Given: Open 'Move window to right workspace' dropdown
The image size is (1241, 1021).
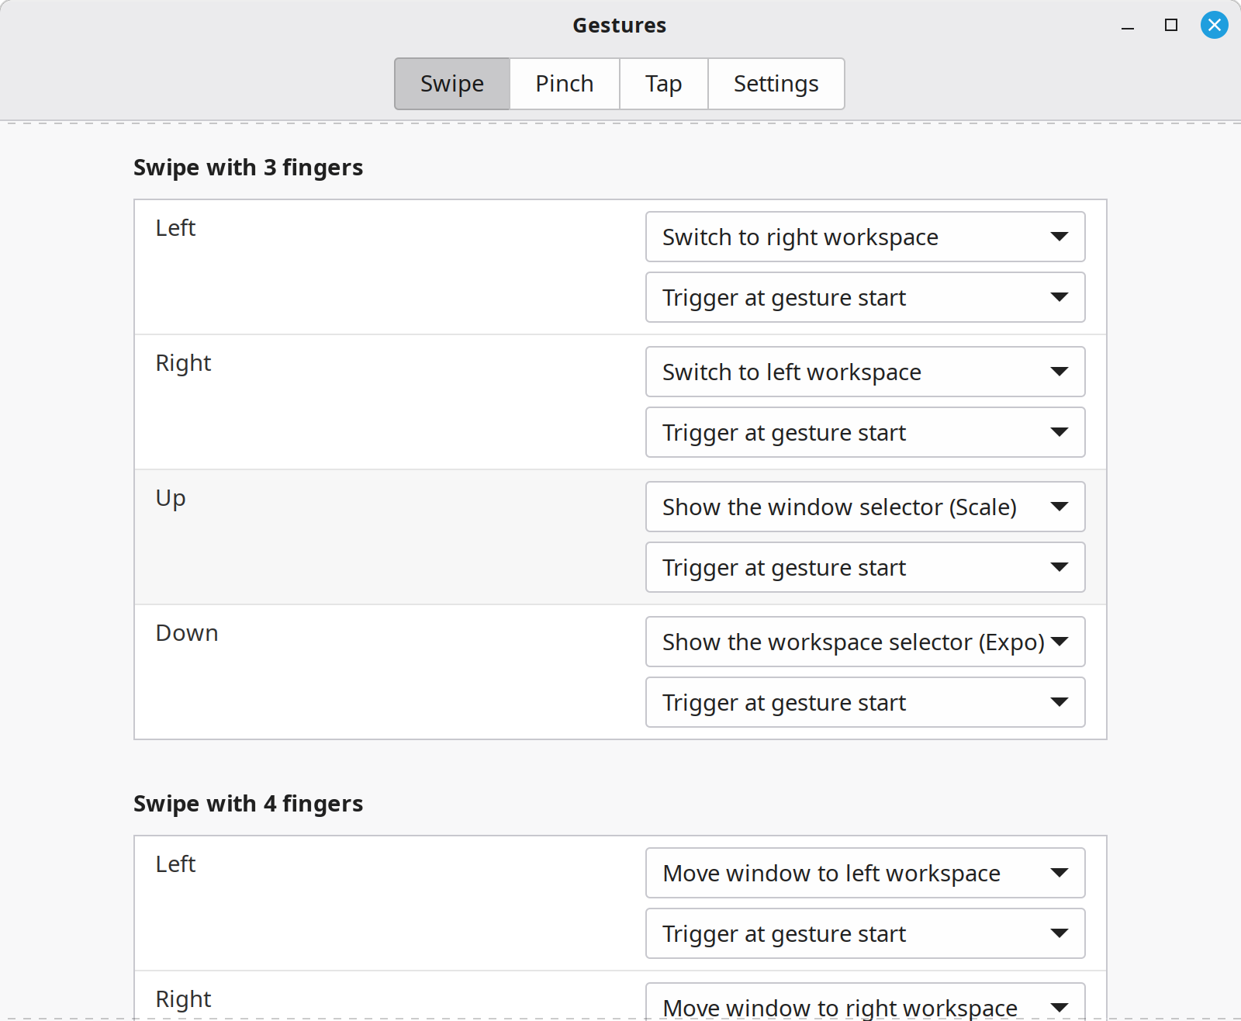Looking at the screenshot, I should (x=866, y=1002).
